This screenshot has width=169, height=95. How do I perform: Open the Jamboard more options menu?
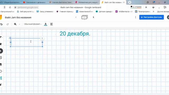pos(135,17)
